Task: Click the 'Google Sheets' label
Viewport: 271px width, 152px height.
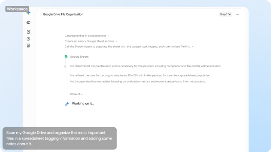Action: tap(79, 57)
